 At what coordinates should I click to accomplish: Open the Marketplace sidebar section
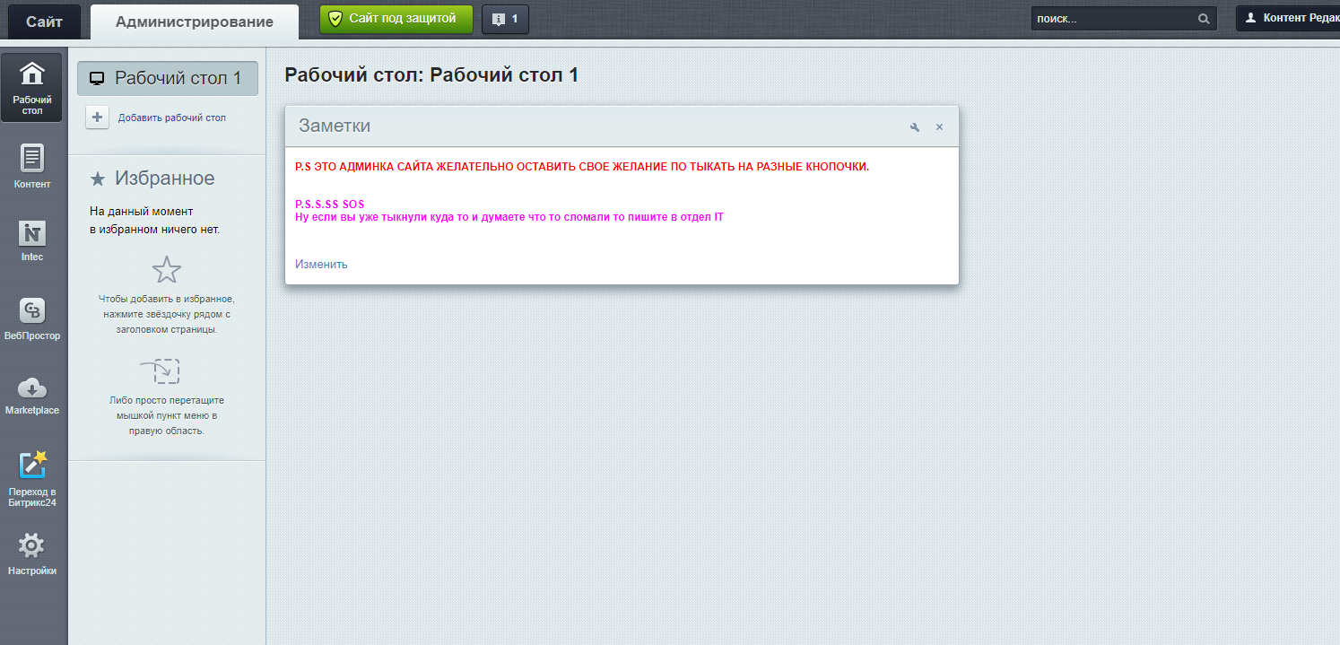pos(32,396)
